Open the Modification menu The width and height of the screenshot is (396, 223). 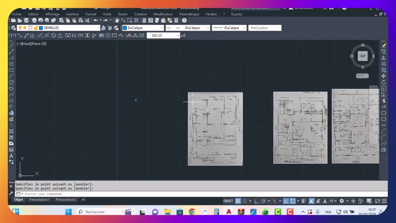click(x=163, y=14)
